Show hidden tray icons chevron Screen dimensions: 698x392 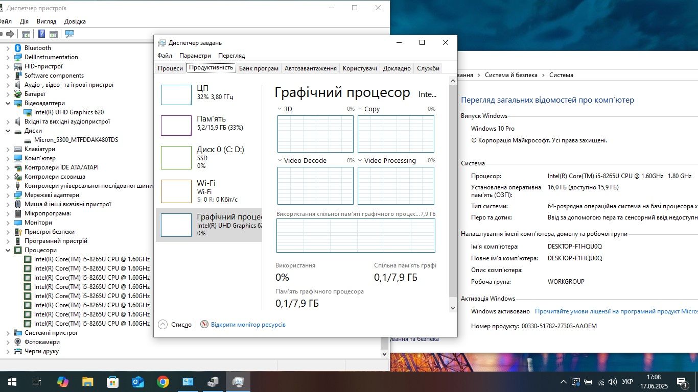click(x=564, y=382)
